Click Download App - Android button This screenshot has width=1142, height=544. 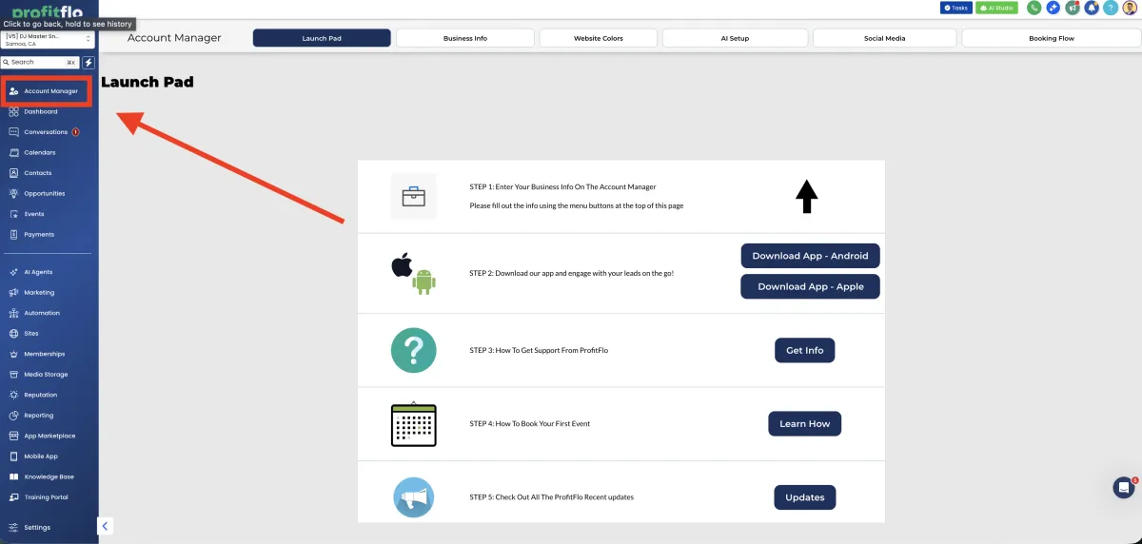pos(811,256)
